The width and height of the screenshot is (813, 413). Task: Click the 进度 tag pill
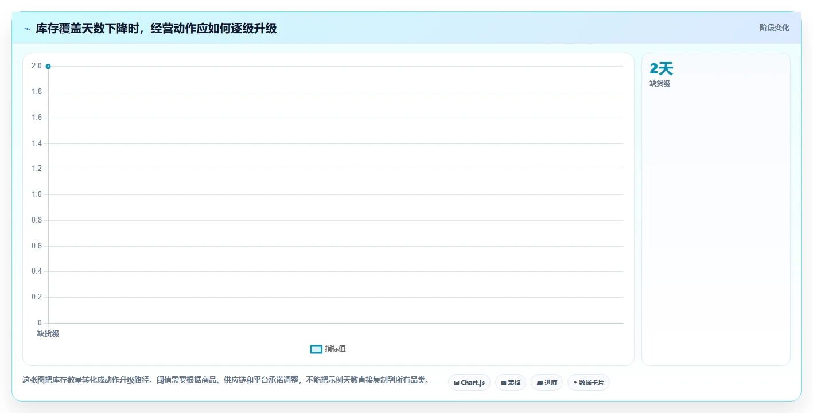point(547,383)
